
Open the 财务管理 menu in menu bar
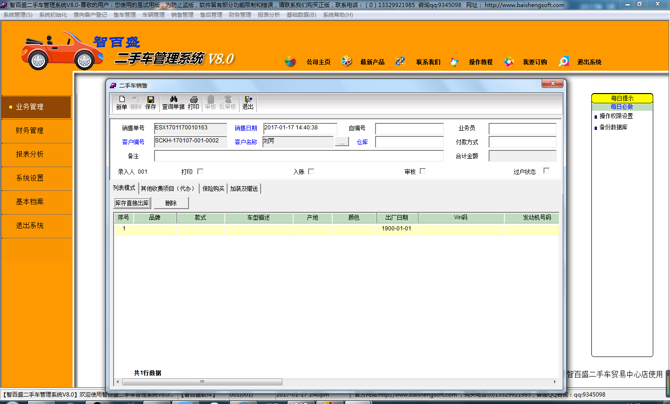click(x=240, y=15)
